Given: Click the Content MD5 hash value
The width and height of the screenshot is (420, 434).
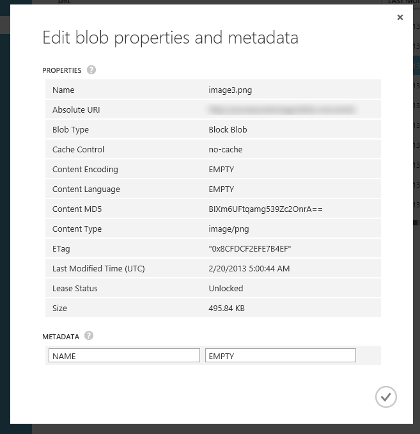Looking at the screenshot, I should (265, 209).
